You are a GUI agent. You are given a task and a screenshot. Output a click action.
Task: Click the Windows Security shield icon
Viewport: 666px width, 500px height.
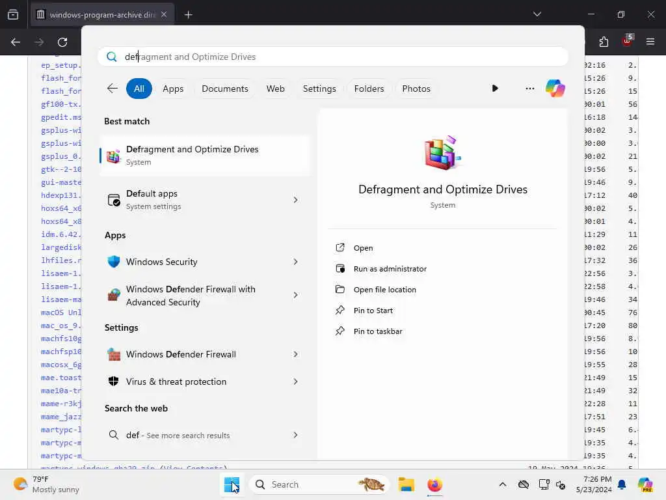click(113, 262)
